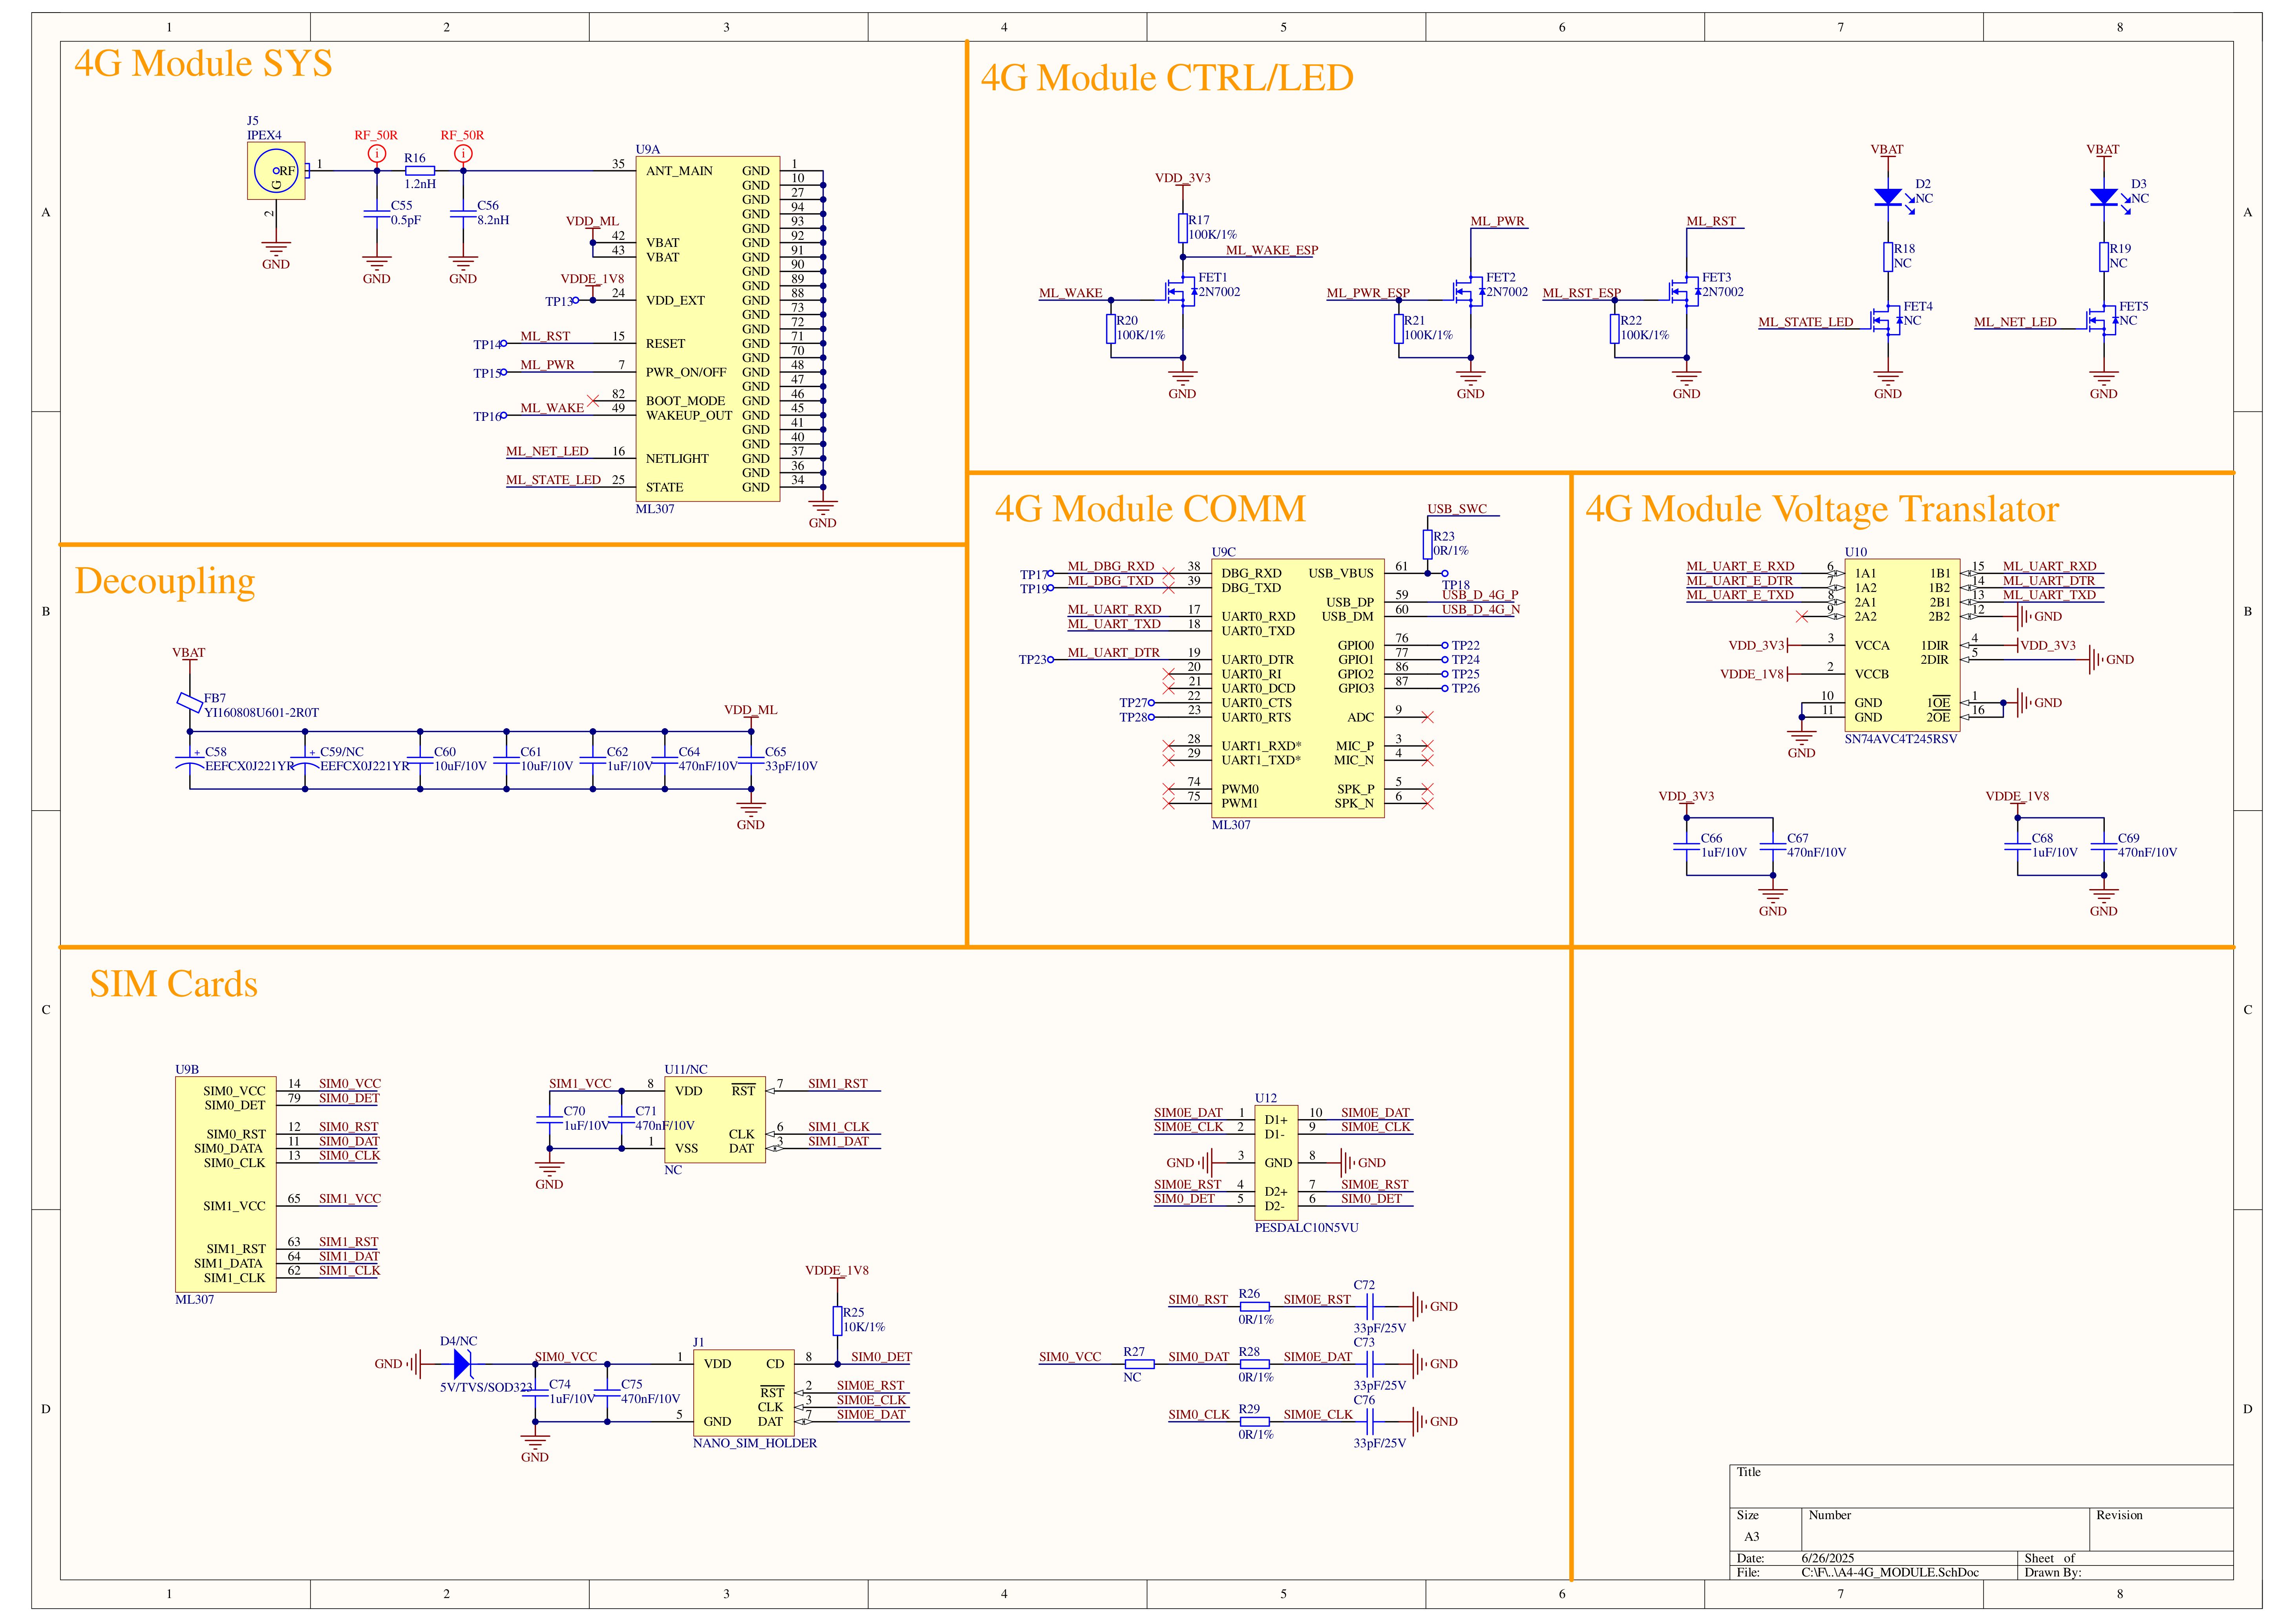
Task: Click the 'SIM Cards' section title
Action: (x=174, y=984)
